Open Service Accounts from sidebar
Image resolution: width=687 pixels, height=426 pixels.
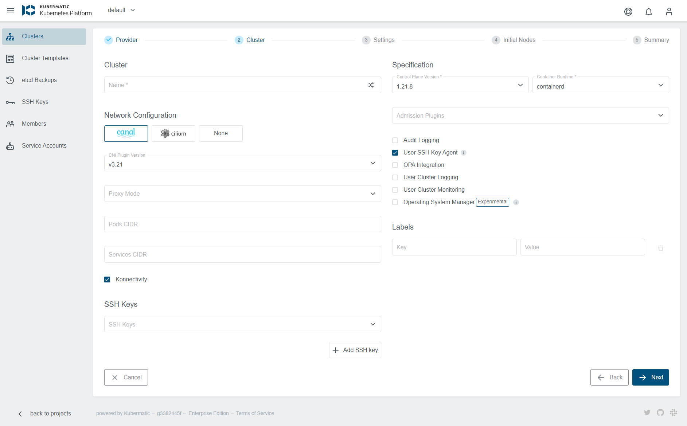click(x=44, y=145)
